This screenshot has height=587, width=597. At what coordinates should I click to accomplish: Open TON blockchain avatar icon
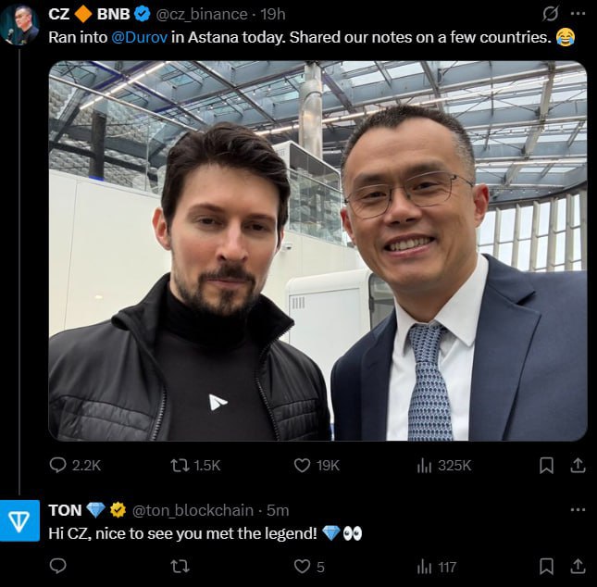[20, 520]
